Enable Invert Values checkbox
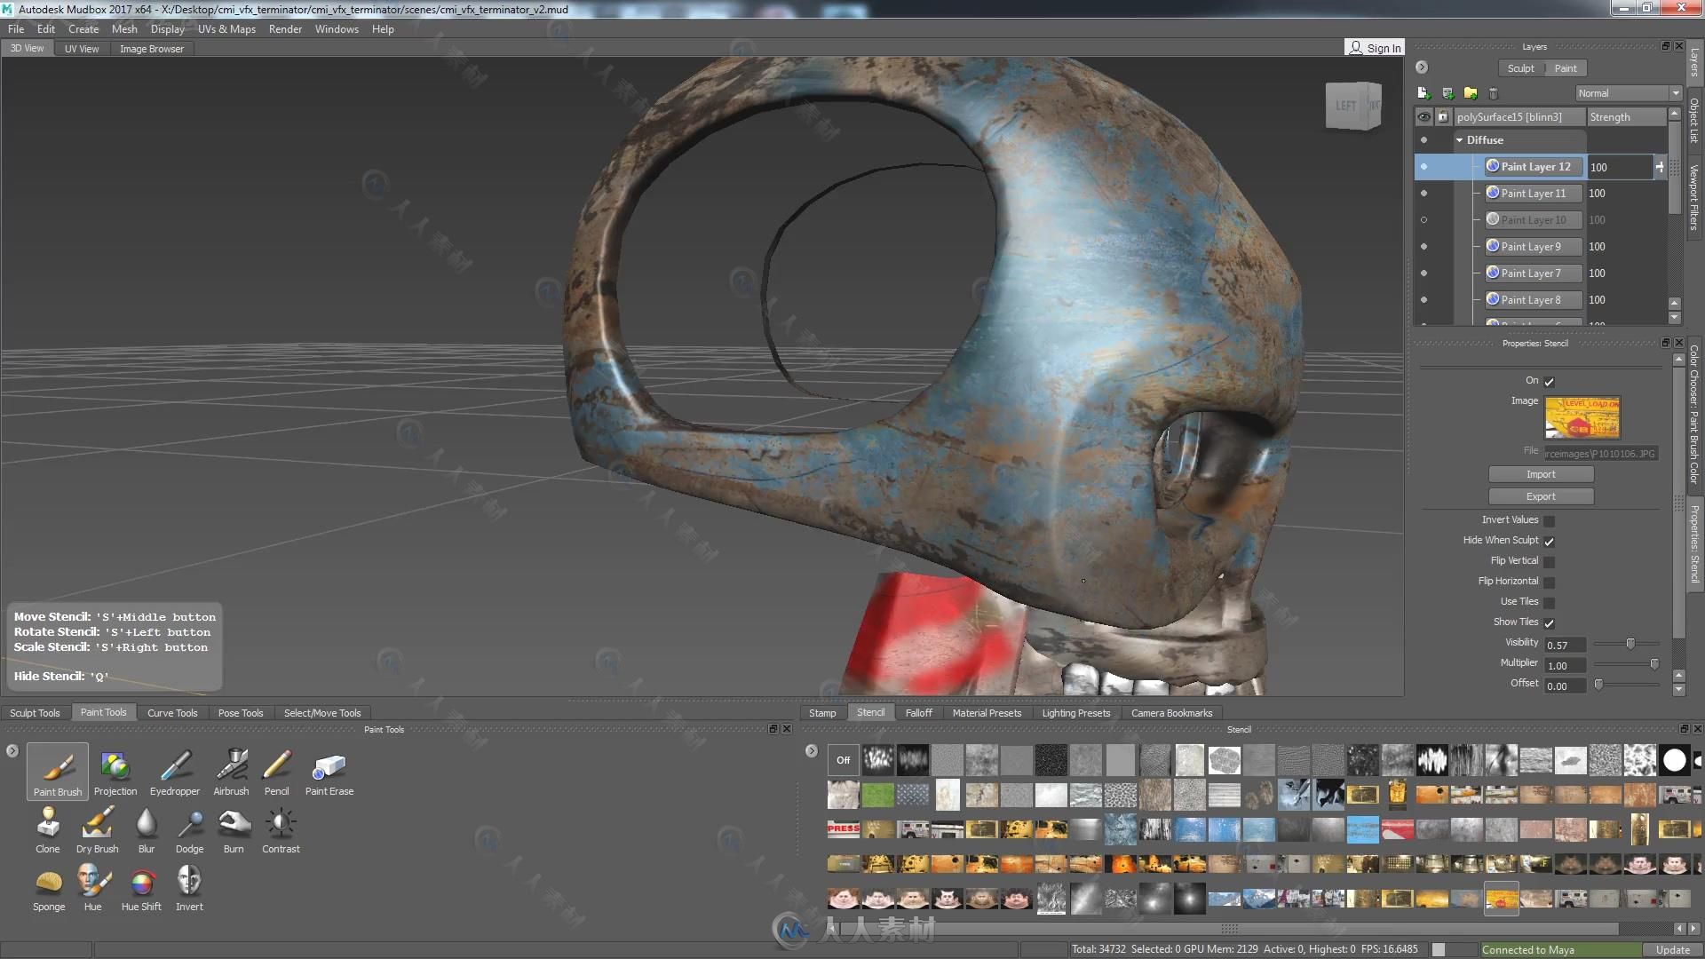Image resolution: width=1705 pixels, height=959 pixels. pos(1549,521)
